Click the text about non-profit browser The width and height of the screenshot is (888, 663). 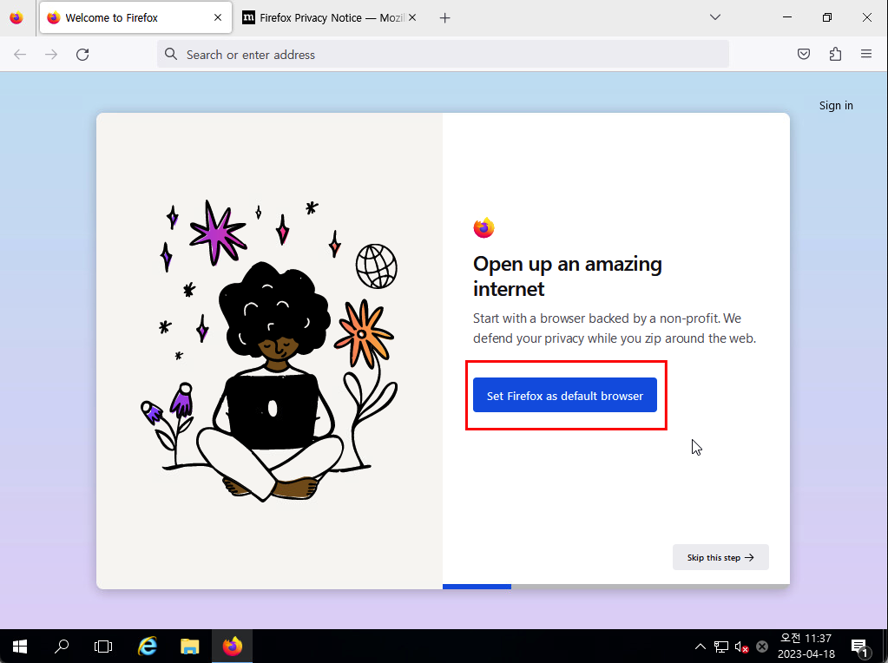click(615, 328)
